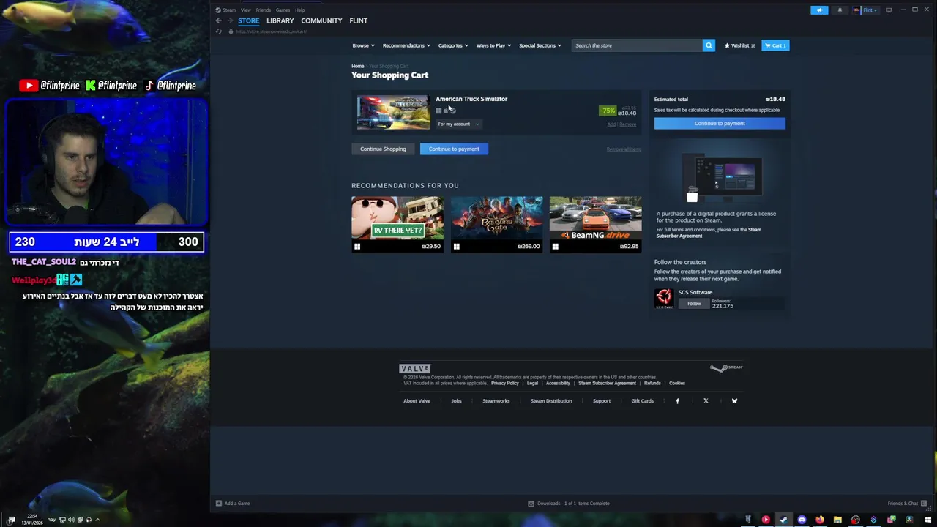The width and height of the screenshot is (937, 527).
Task: Click the Steam forward navigation arrow
Action: (x=229, y=20)
